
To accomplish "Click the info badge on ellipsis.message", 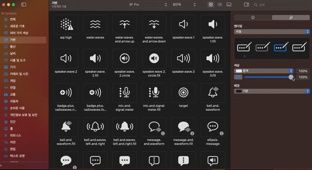I will point(222,133).
